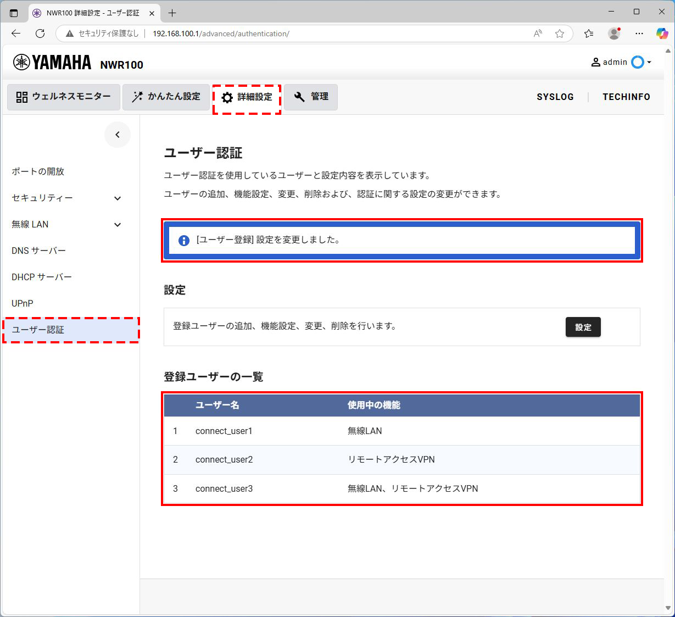
Task: Open the browser favorites list icon
Action: point(589,34)
